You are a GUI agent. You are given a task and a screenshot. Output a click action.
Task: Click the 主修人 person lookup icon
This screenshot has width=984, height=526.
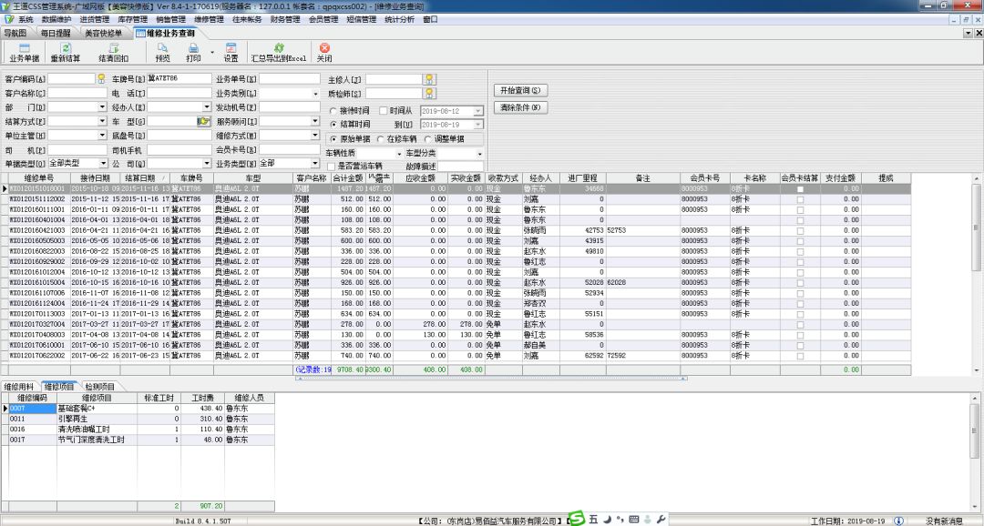(429, 79)
